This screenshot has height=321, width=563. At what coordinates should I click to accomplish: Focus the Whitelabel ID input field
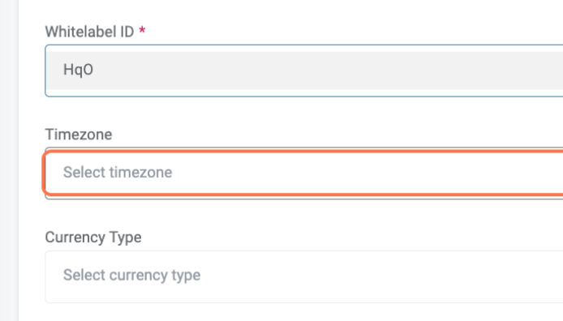(x=303, y=71)
